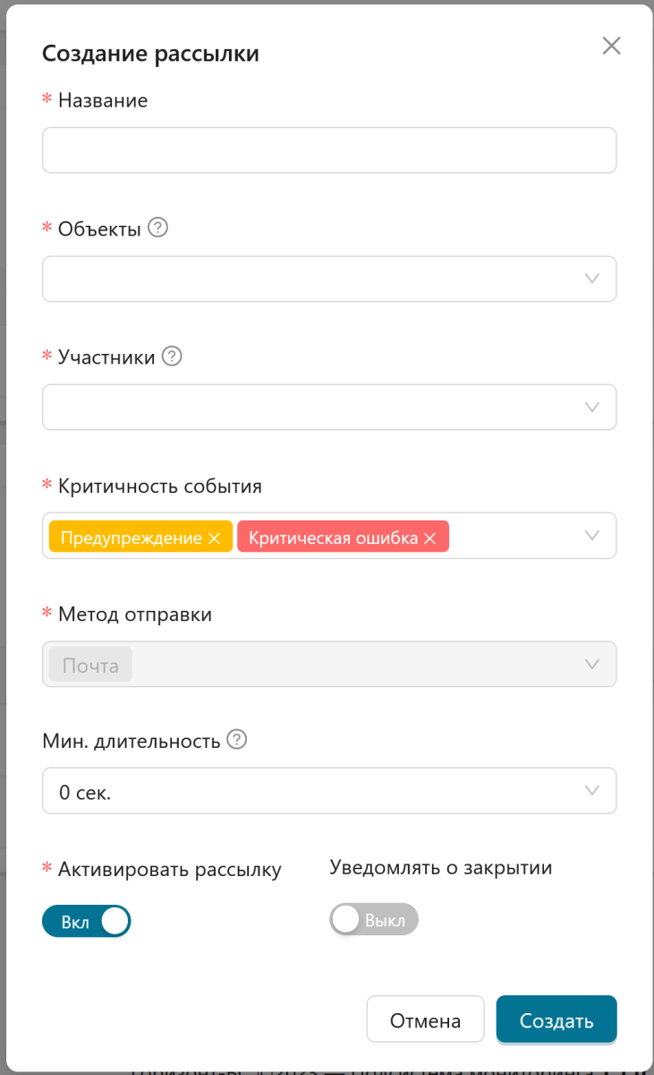
Task: Click the red Критическая ошибка tag label
Action: [334, 538]
